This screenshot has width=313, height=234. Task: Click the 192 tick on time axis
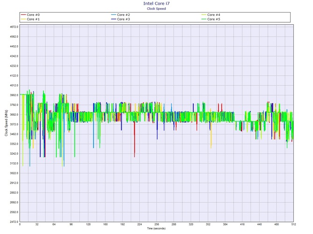[122, 224]
